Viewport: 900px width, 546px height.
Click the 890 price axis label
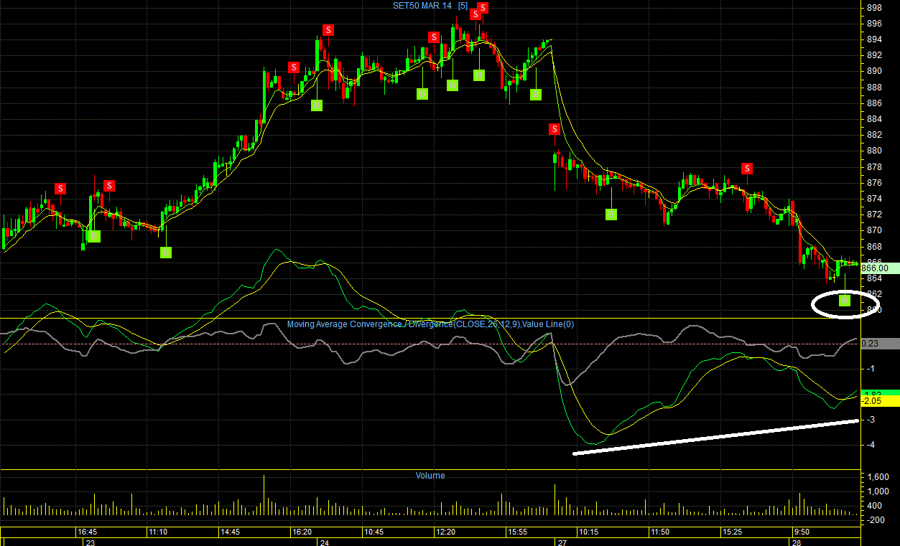click(x=874, y=71)
